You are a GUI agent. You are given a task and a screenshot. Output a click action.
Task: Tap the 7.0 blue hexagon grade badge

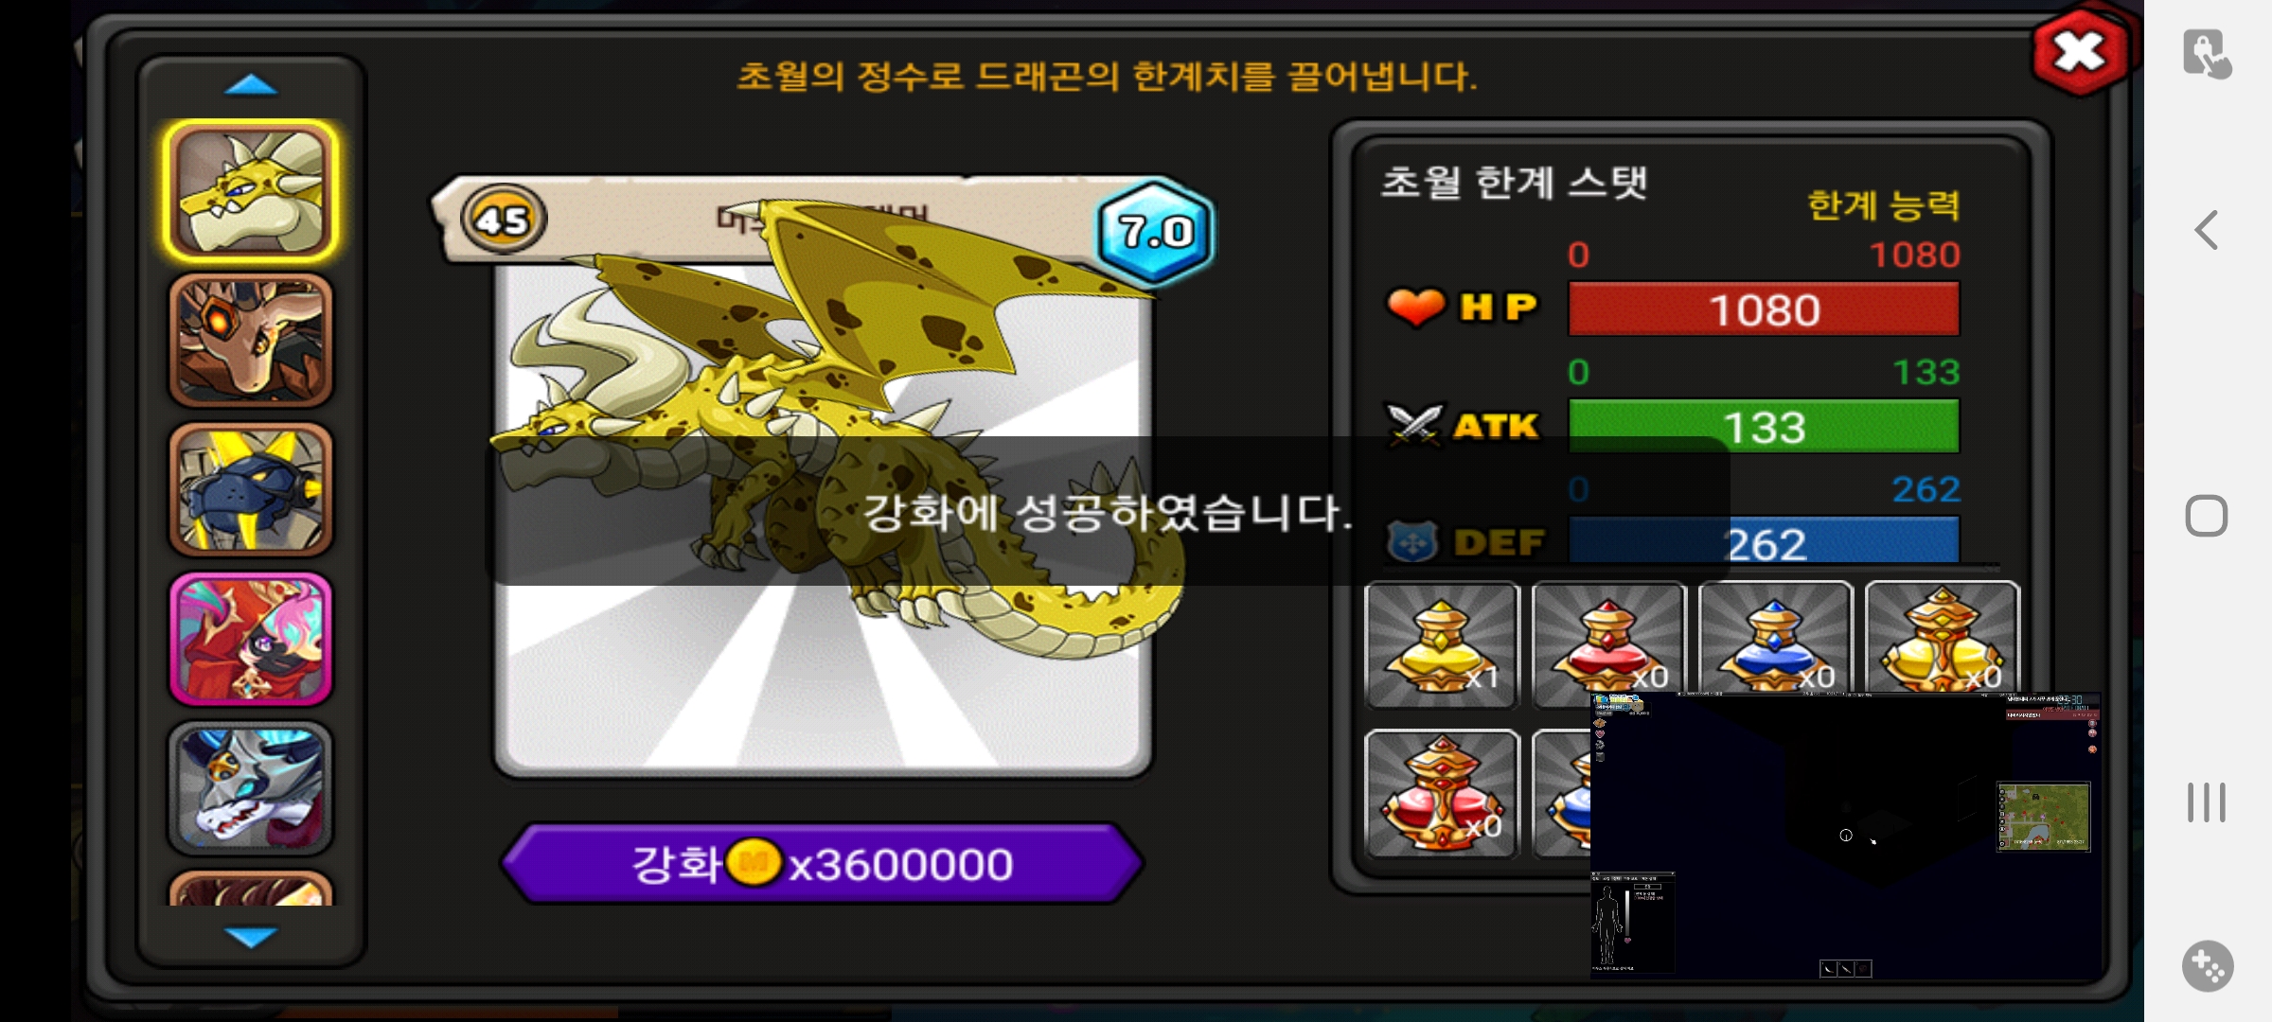coord(1155,232)
